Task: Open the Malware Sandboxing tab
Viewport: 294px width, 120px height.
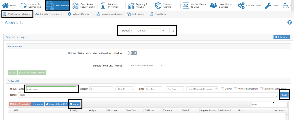Action: coord(109,14)
